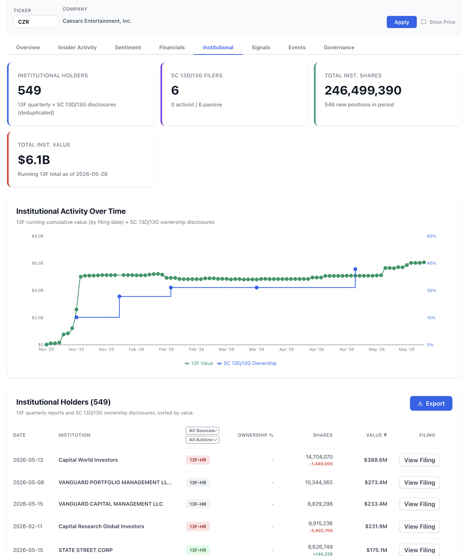Click 13F-HR badge for Vanguard Capital Management
Viewport: 464px width, 556px height.
(x=198, y=504)
